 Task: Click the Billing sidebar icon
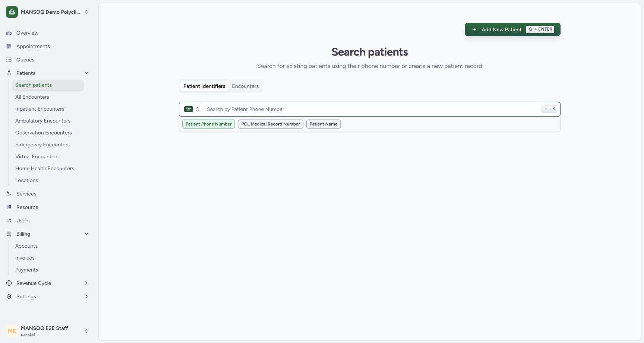pos(9,234)
